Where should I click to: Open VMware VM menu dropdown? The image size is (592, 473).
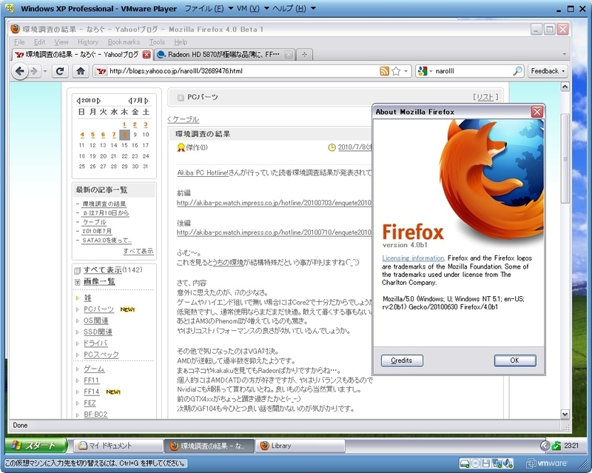click(x=266, y=9)
